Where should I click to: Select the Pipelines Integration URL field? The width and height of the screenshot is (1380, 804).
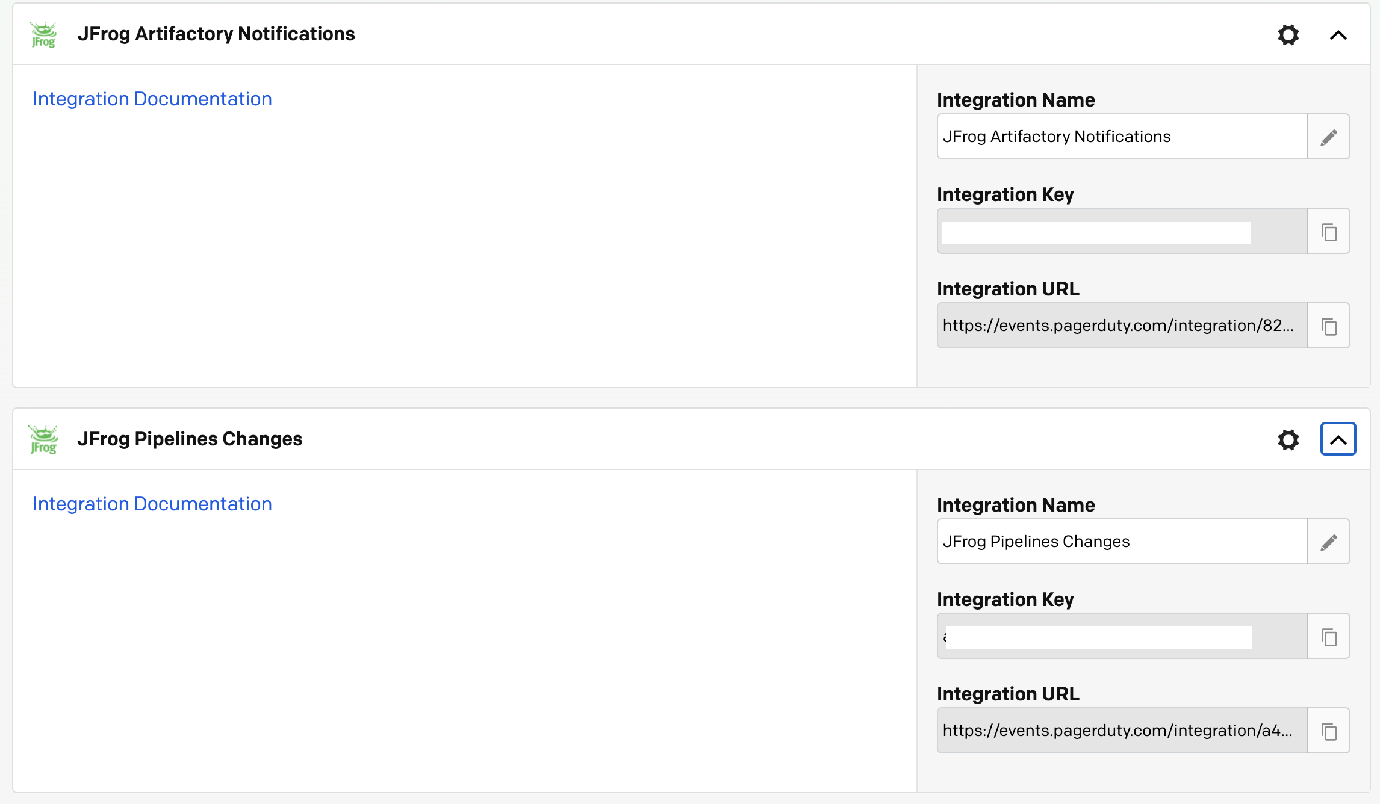[x=1122, y=731]
